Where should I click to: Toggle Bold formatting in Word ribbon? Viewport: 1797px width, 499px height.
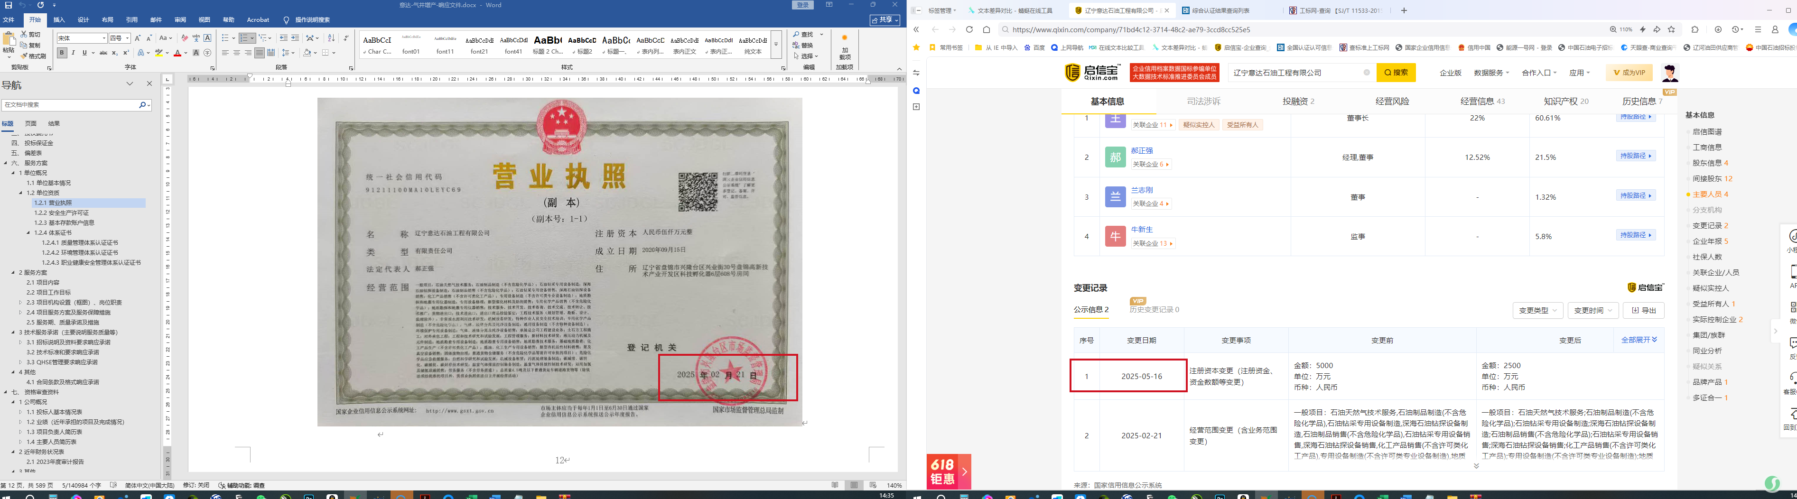click(x=62, y=53)
